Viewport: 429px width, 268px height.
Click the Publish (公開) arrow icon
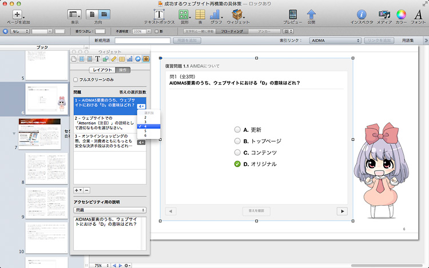[x=311, y=14]
